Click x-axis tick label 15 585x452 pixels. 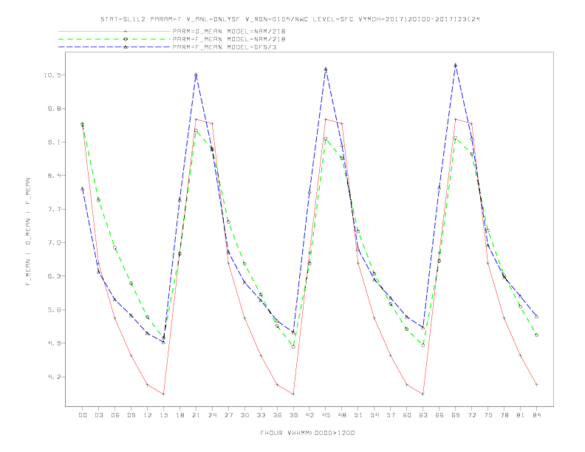click(163, 415)
